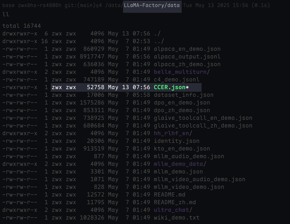Click the belle_multiturn directory entry
Image resolution: width=290 pixels, height=224 pixels.
pos(180,72)
